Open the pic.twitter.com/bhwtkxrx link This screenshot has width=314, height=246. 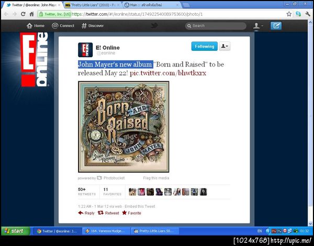168,73
